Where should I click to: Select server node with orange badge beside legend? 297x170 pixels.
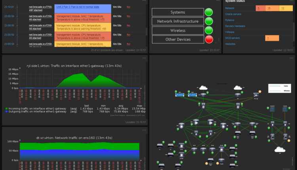(256, 94)
